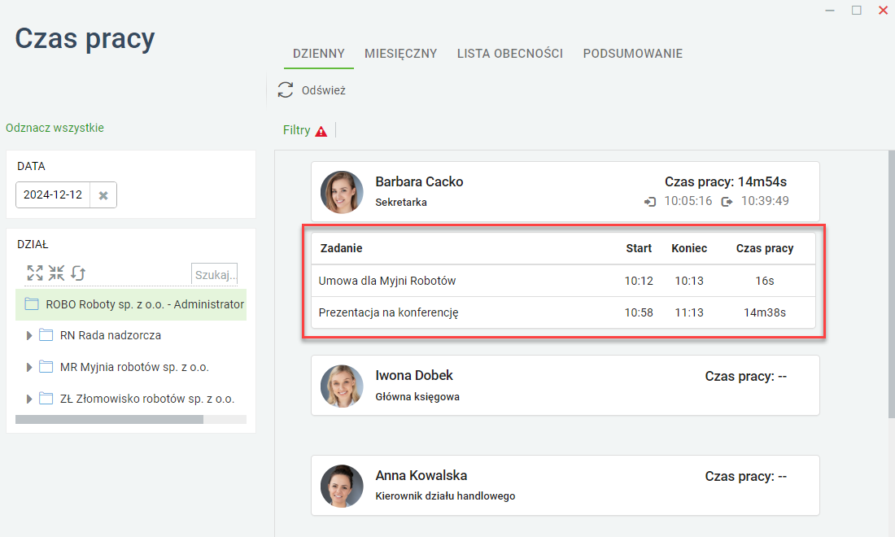Open the Filtry panel link
The height and width of the screenshot is (537, 895).
(x=297, y=130)
